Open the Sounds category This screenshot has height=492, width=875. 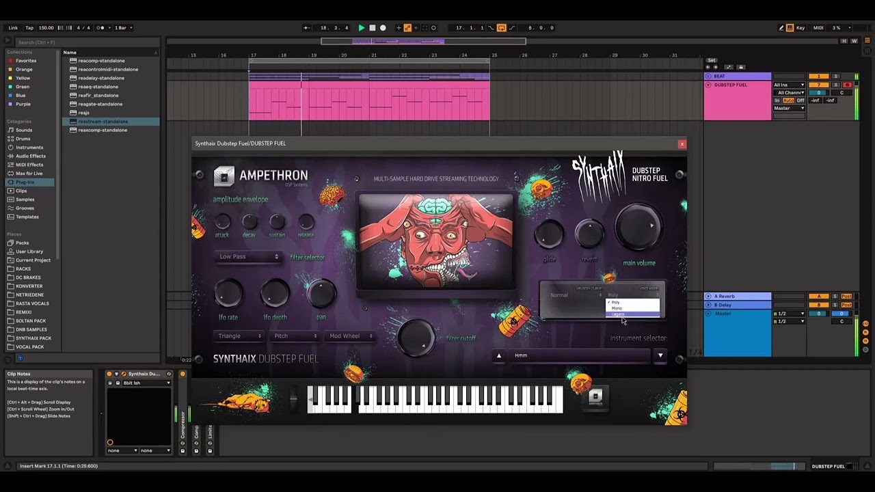[x=24, y=130]
